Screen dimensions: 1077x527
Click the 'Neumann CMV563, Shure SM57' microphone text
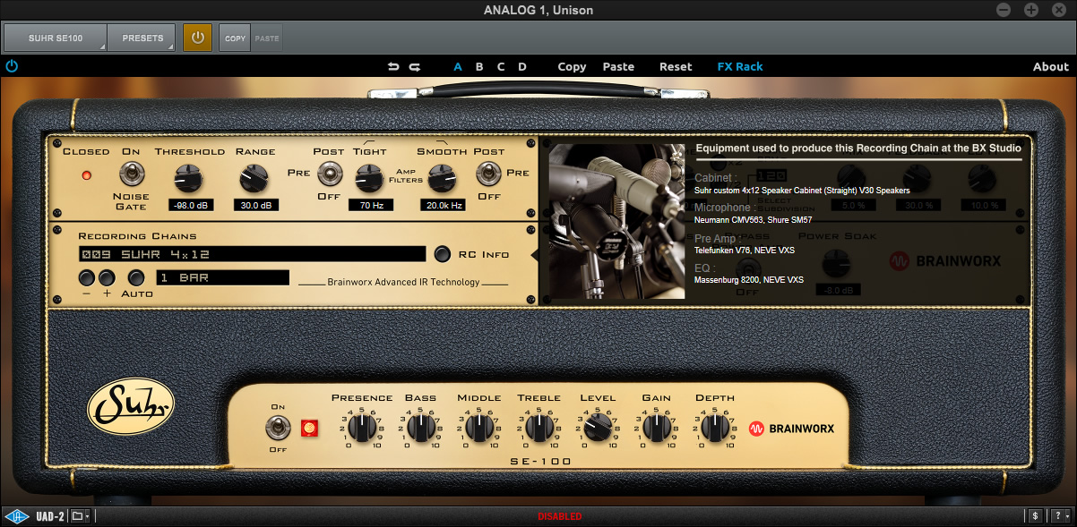753,220
